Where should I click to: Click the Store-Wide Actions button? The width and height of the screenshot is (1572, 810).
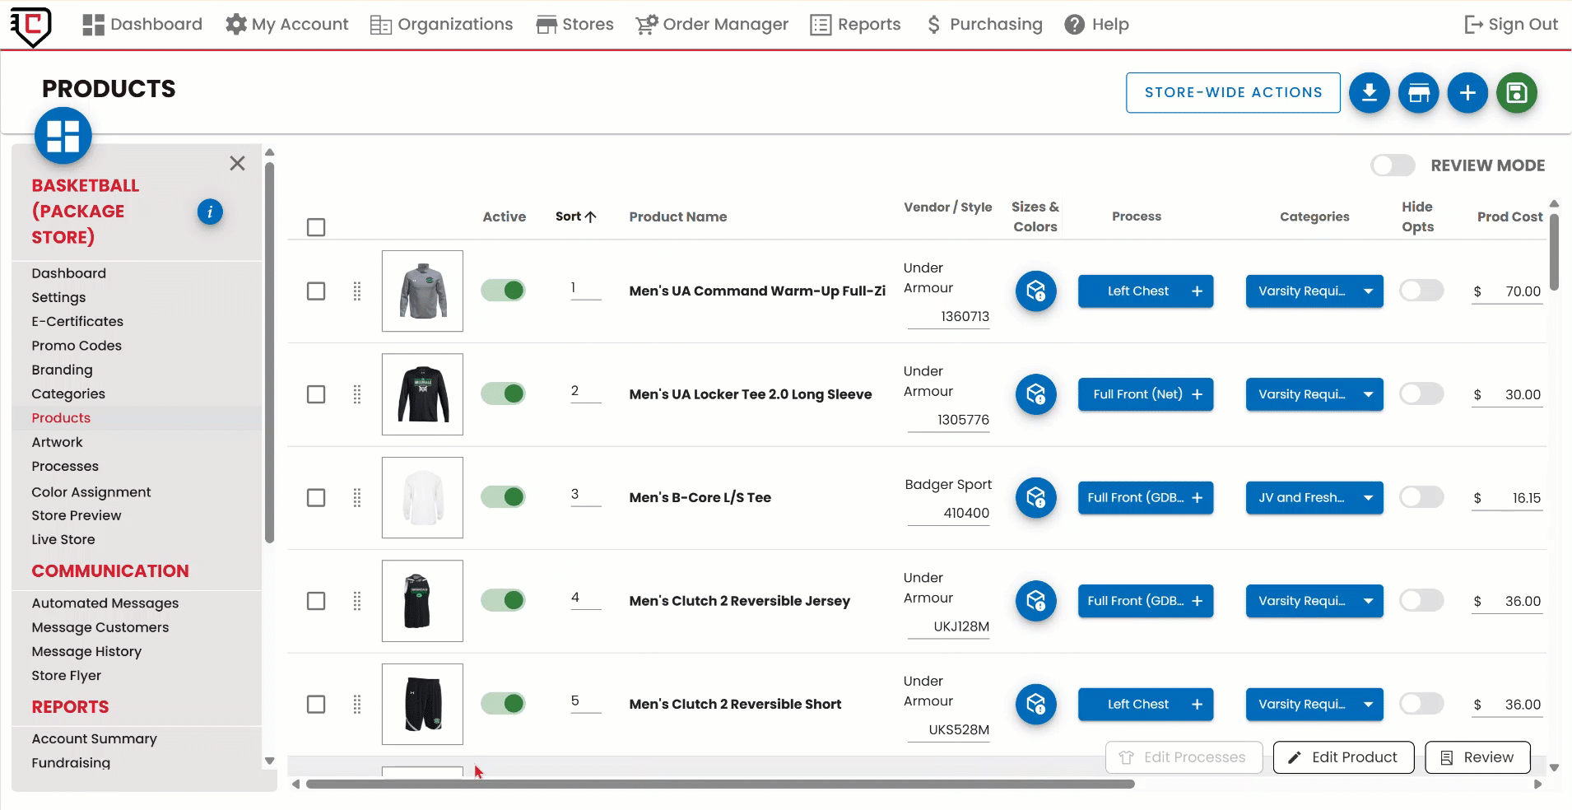[x=1233, y=93]
